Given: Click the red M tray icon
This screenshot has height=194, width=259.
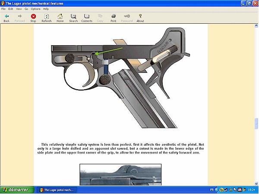Looking at the screenshot, I should pos(240,190).
